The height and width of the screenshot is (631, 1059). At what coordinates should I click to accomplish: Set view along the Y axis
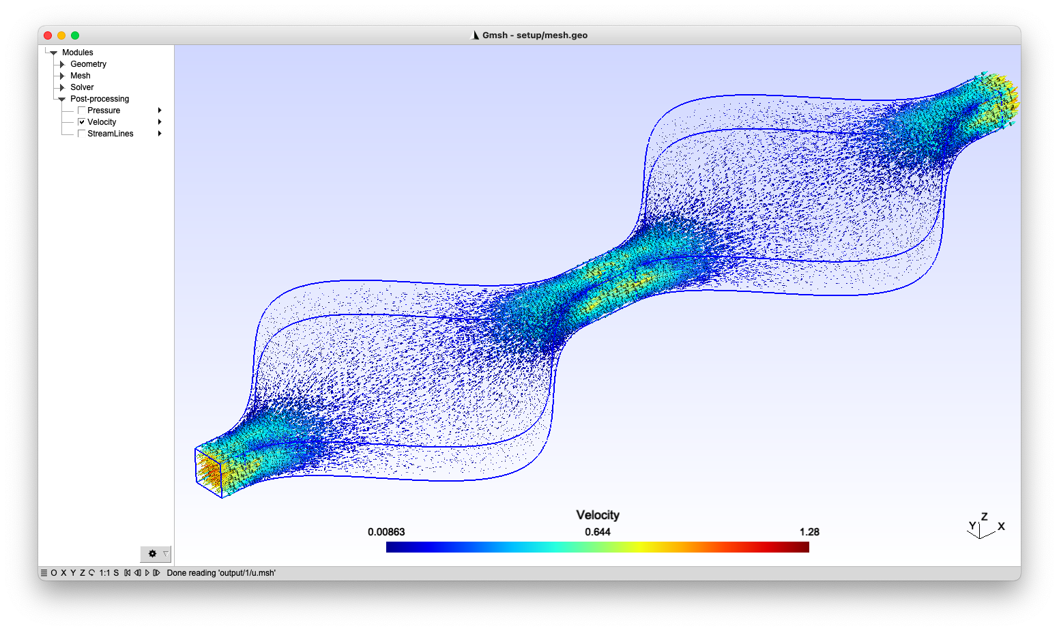click(x=73, y=573)
